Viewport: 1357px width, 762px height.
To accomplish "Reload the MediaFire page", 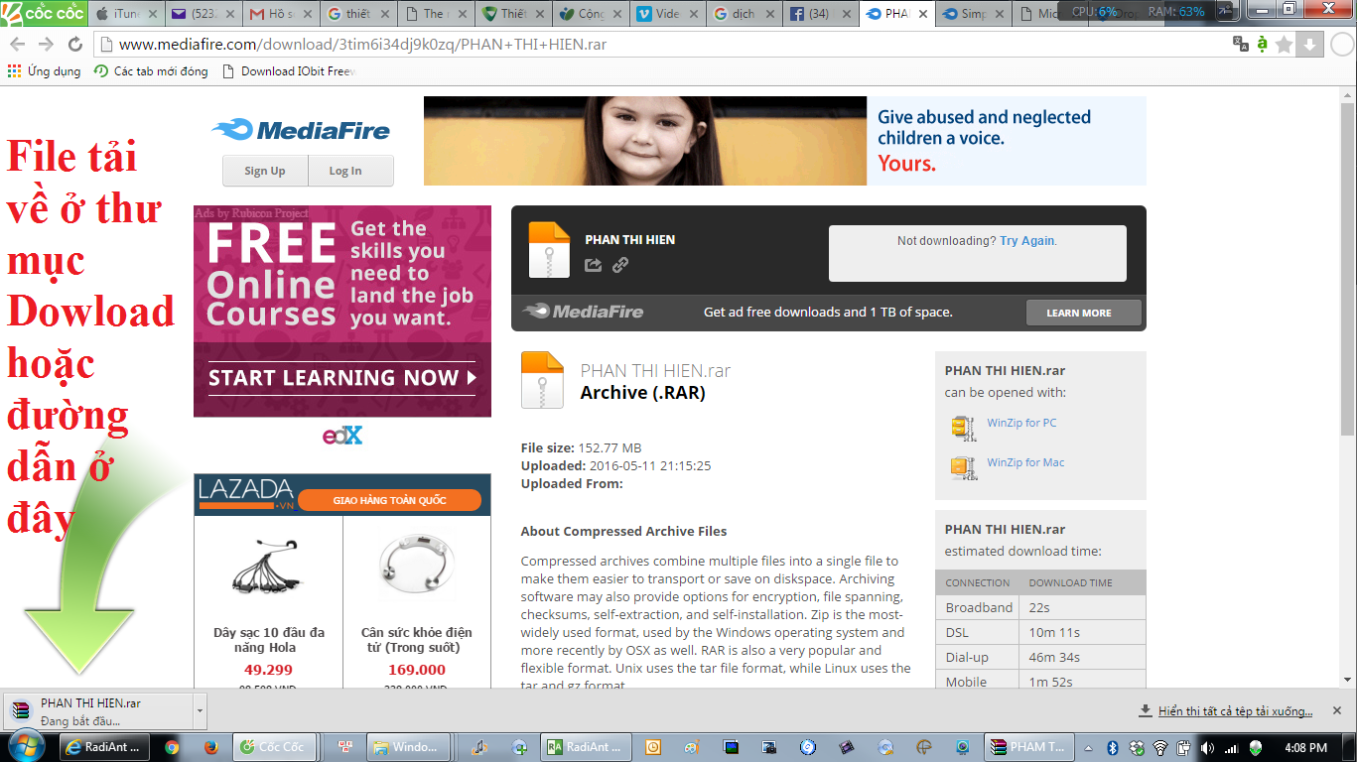I will click(74, 45).
